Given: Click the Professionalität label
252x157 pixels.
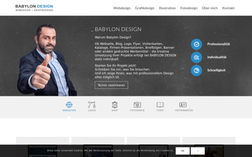Looking at the screenshot, I should 218,44.
